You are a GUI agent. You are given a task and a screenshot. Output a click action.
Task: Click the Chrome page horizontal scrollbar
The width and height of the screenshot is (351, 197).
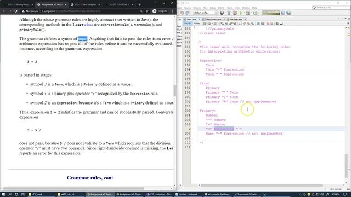tap(74, 188)
